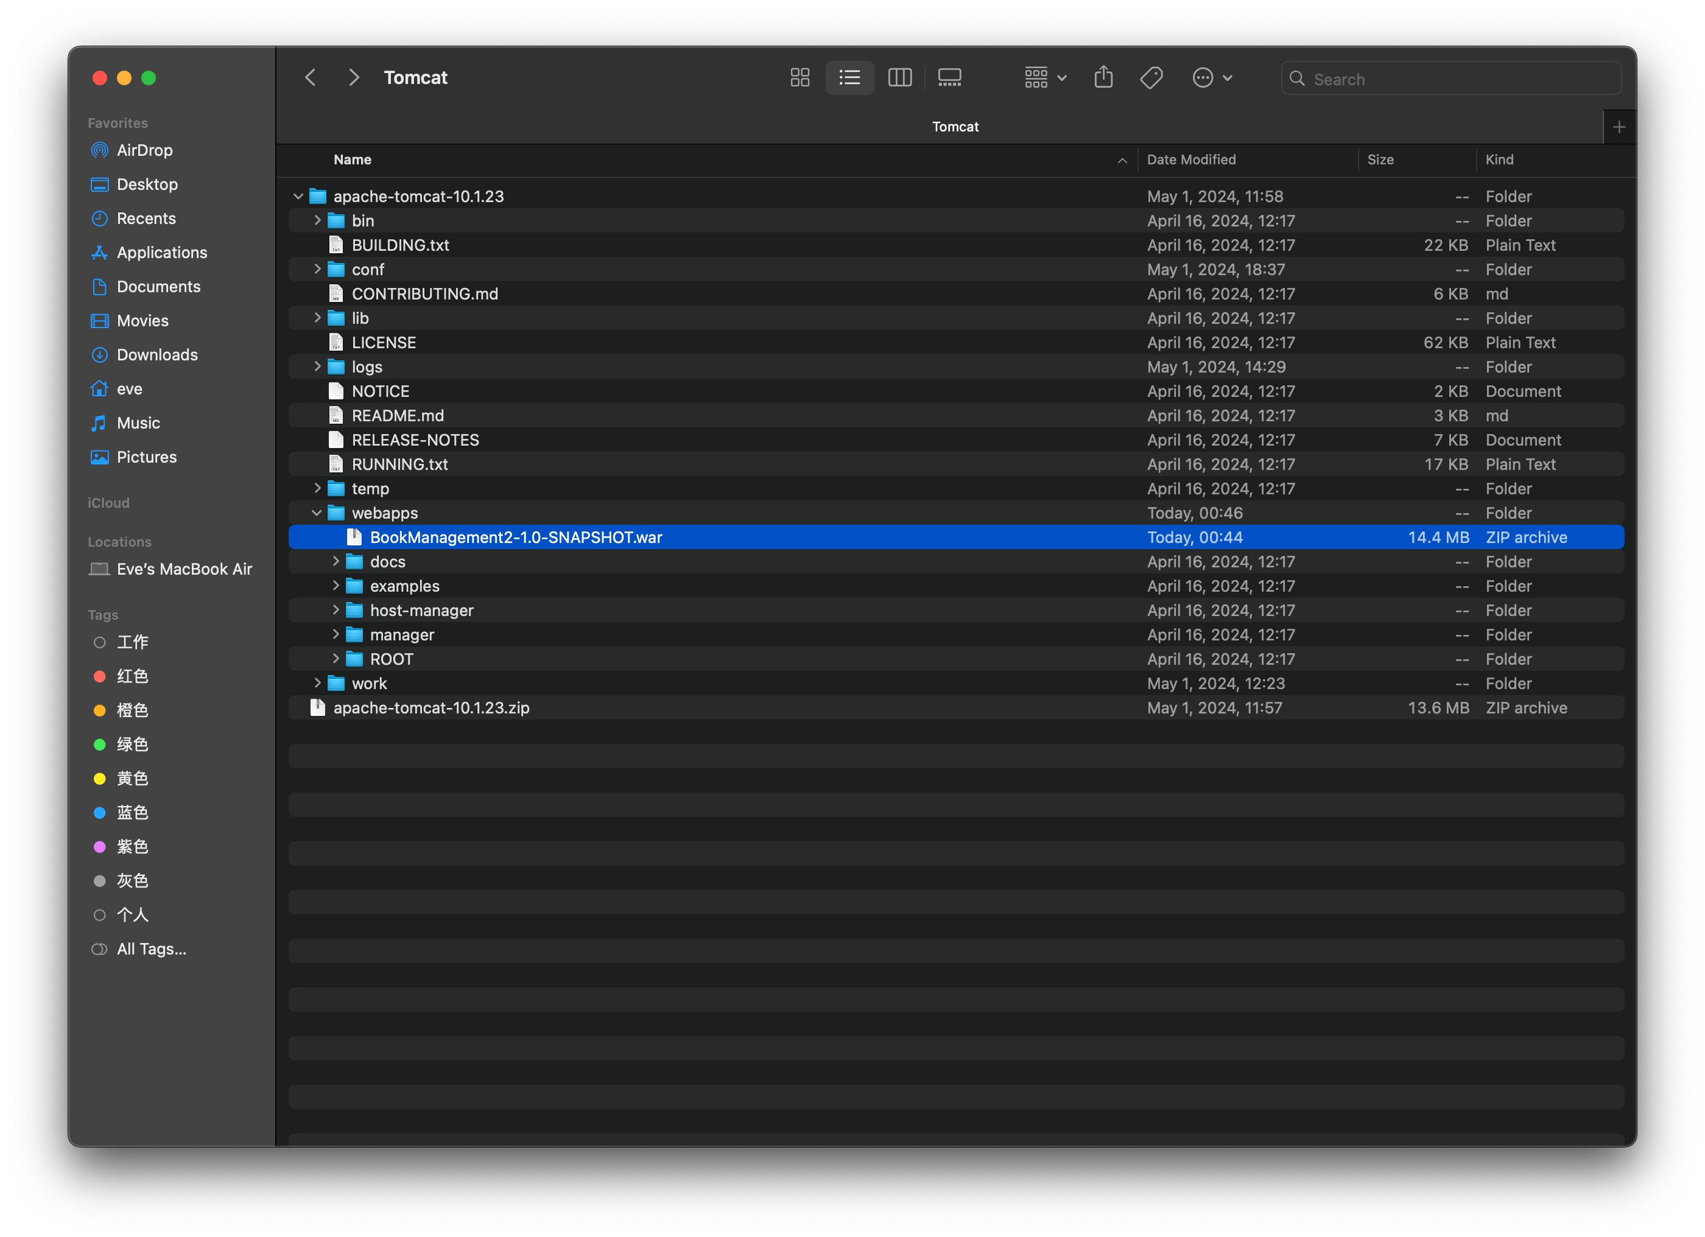Select AirDrop in the sidebar
The width and height of the screenshot is (1705, 1237).
tap(144, 150)
